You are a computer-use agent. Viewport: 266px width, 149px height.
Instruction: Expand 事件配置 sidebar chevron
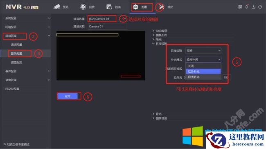[49, 71]
